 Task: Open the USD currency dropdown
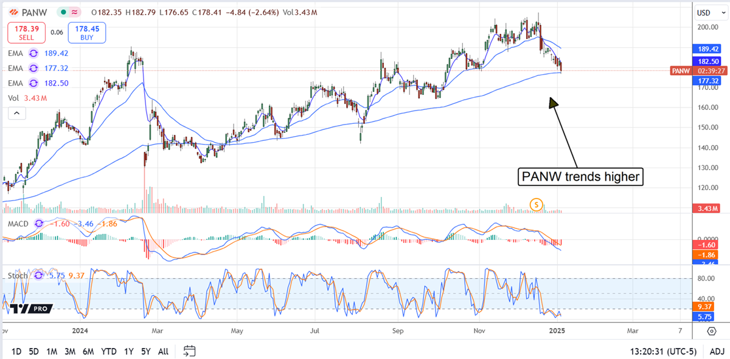coord(711,12)
